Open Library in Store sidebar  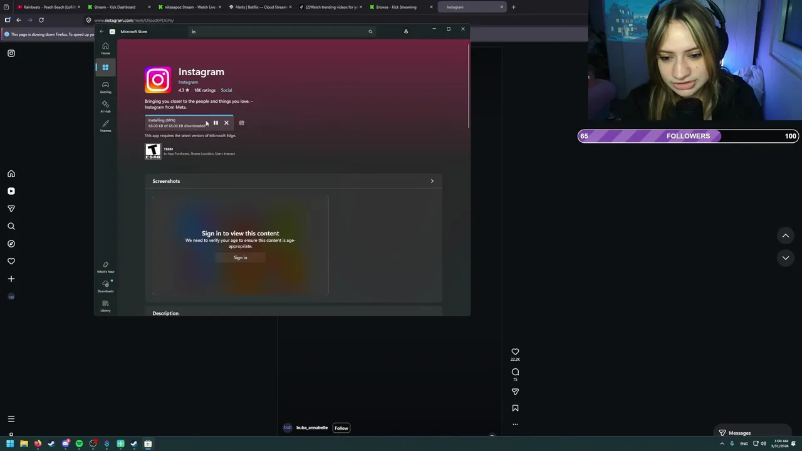coord(105,306)
